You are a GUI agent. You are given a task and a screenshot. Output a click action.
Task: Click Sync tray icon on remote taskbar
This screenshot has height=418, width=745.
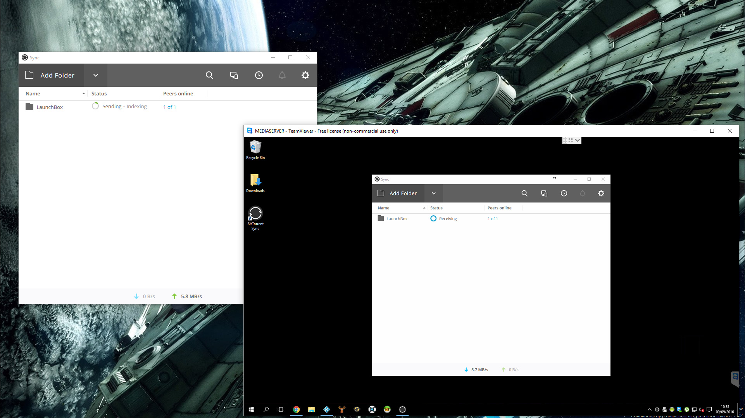657,409
